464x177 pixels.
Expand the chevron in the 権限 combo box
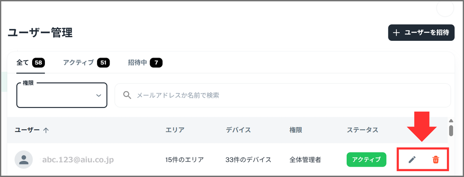click(99, 95)
